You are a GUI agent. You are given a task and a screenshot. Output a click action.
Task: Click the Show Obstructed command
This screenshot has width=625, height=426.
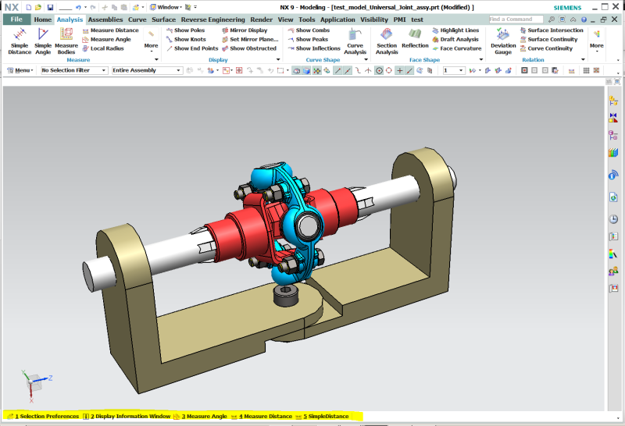248,48
